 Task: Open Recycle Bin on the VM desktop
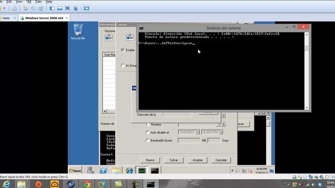[78, 32]
